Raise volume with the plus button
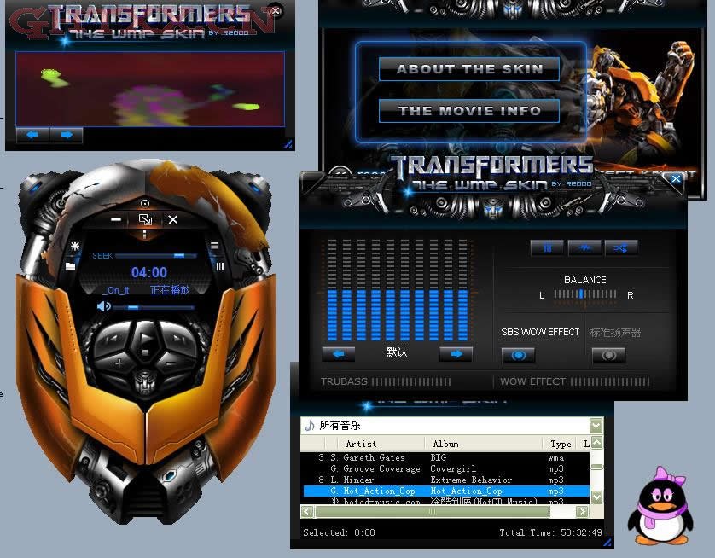This screenshot has width=715, height=558. (119, 363)
